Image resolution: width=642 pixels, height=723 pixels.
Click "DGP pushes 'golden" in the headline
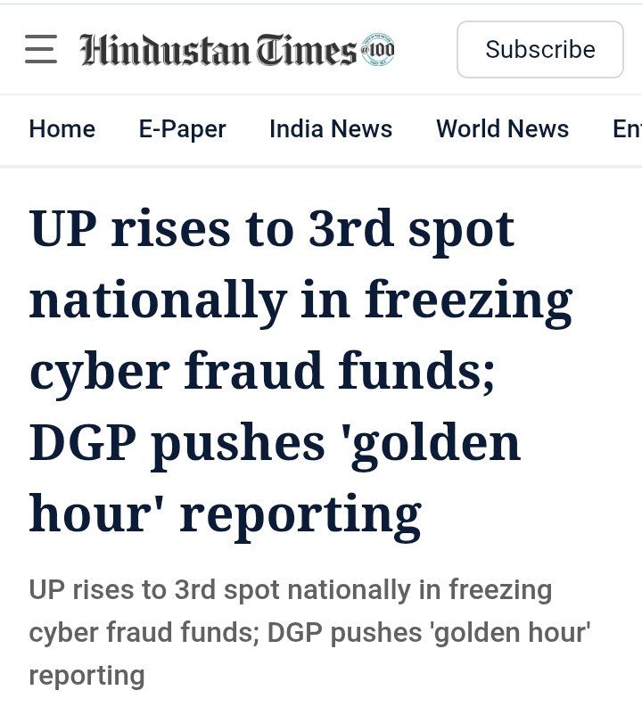(275, 442)
